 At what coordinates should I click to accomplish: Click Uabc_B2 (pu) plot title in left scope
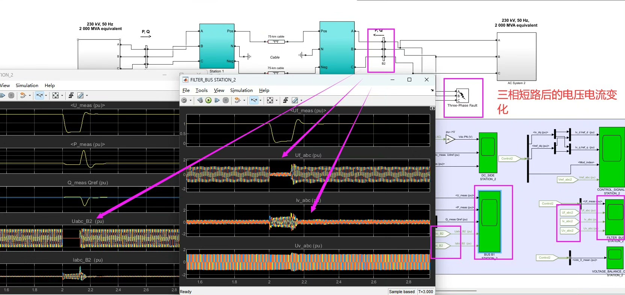click(x=88, y=221)
